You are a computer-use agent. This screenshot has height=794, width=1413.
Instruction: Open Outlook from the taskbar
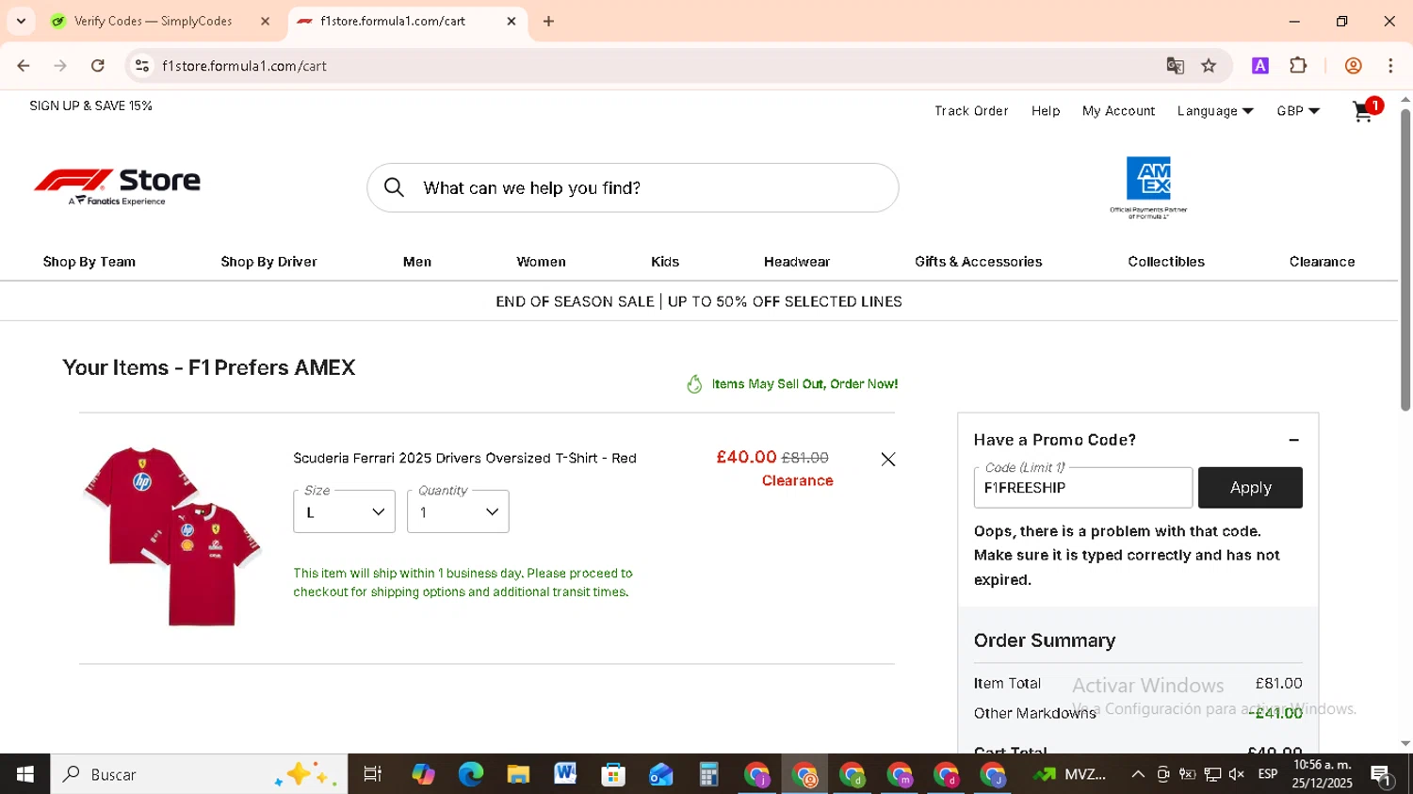[660, 774]
